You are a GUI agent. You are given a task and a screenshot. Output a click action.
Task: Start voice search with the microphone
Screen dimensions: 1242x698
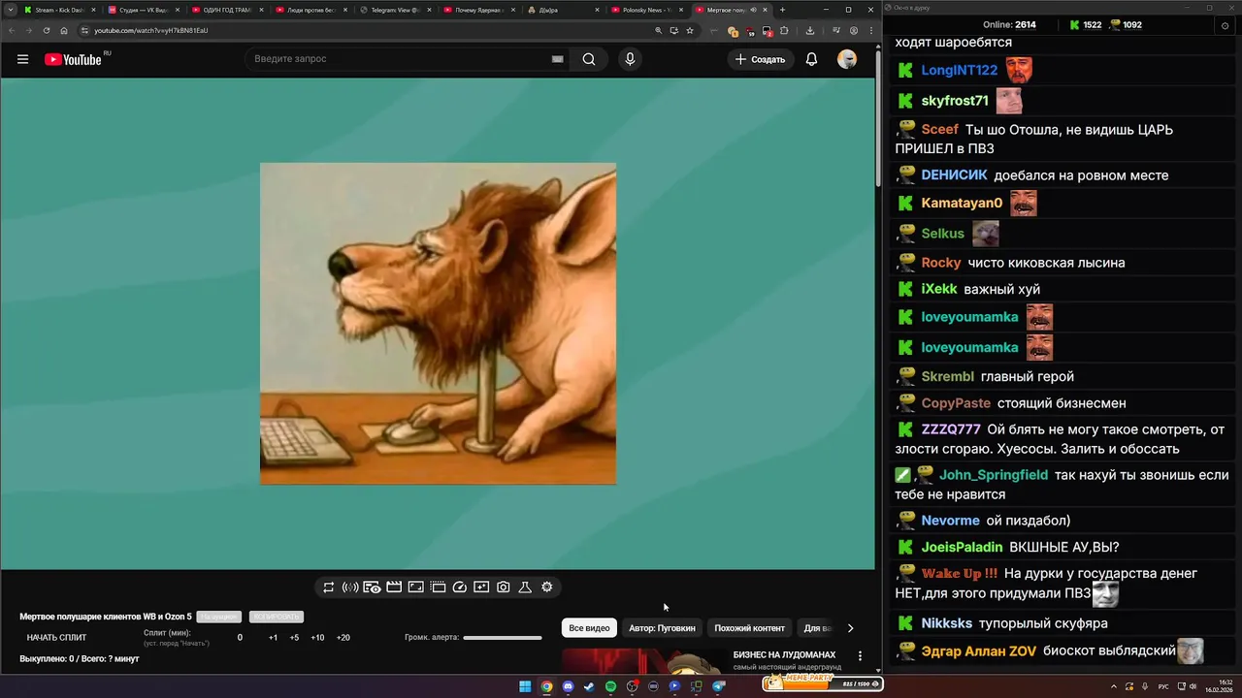[x=630, y=59]
